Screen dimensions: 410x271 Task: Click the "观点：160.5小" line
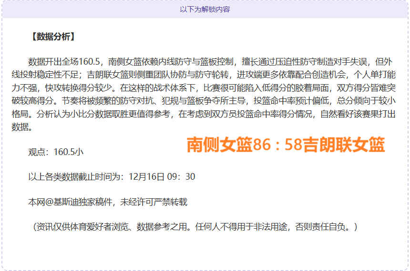tap(56, 152)
